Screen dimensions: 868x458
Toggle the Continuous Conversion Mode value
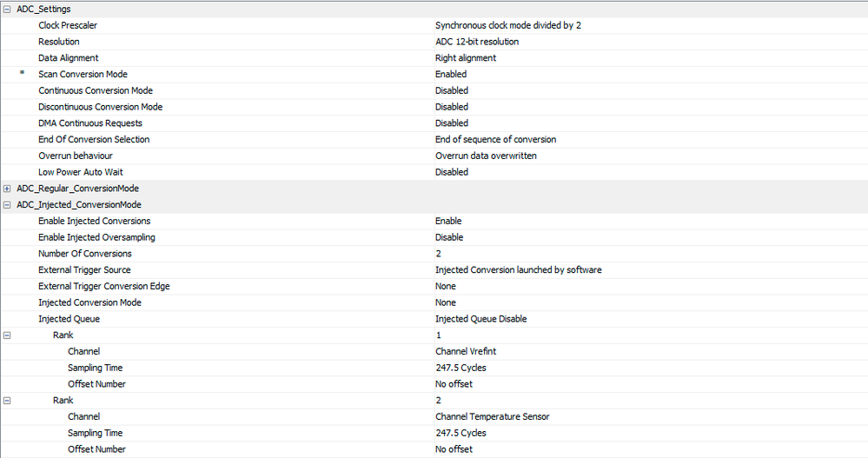tap(452, 90)
